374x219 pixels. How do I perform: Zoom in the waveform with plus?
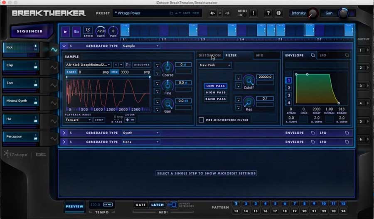[127, 120]
